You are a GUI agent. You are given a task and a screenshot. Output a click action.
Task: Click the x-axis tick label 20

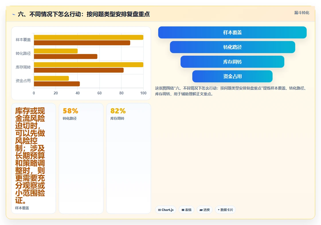point(56,93)
